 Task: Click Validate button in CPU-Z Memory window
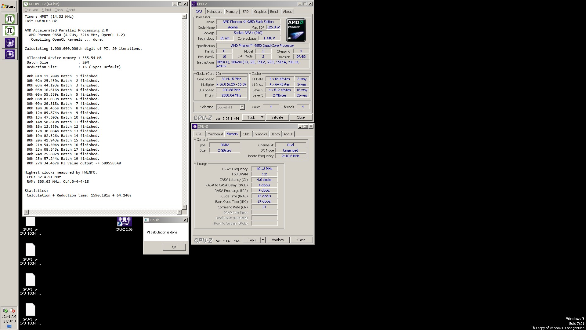[278, 240]
